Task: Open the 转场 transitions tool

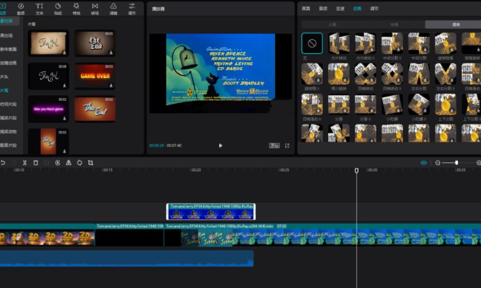Action: pos(95,8)
